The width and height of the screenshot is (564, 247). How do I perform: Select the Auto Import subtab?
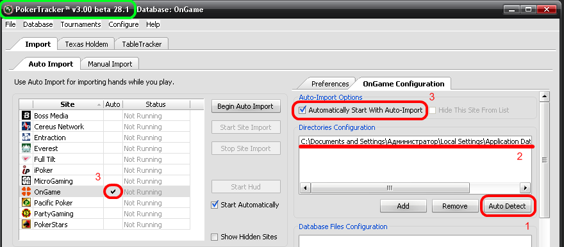(51, 64)
